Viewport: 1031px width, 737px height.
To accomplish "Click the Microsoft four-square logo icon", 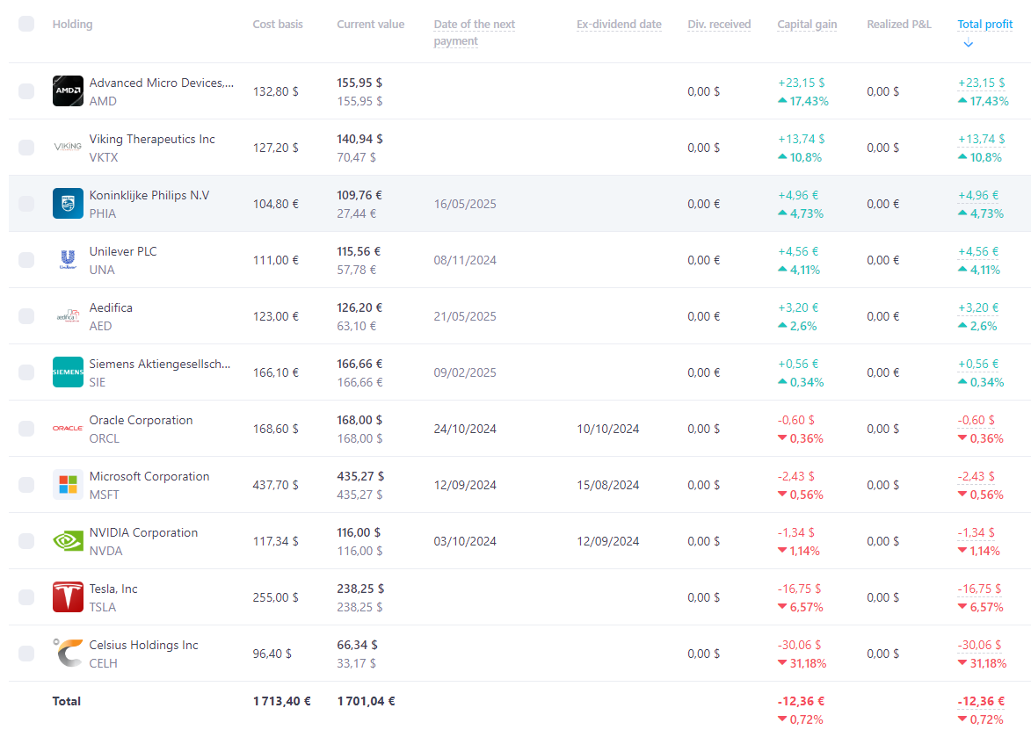I will pyautogui.click(x=68, y=485).
